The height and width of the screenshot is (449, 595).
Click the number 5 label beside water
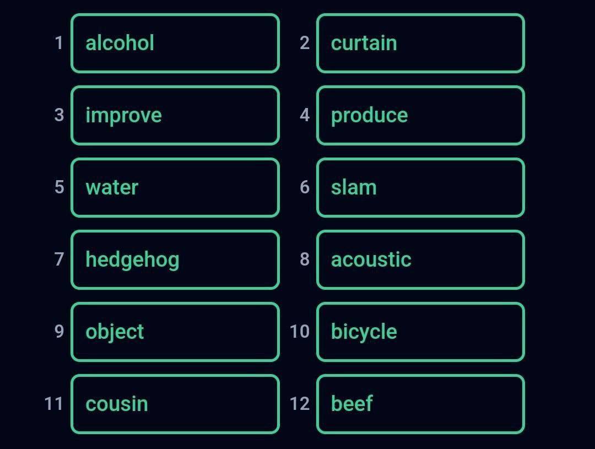pyautogui.click(x=59, y=187)
